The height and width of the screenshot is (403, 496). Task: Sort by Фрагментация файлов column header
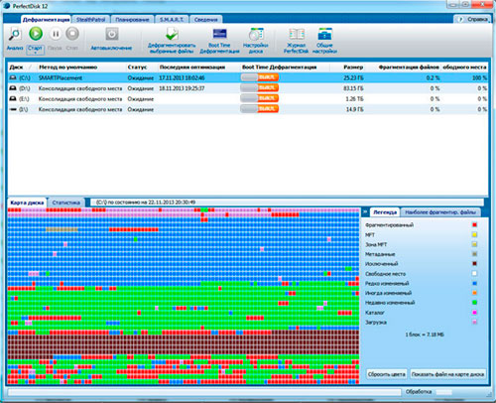[403, 67]
